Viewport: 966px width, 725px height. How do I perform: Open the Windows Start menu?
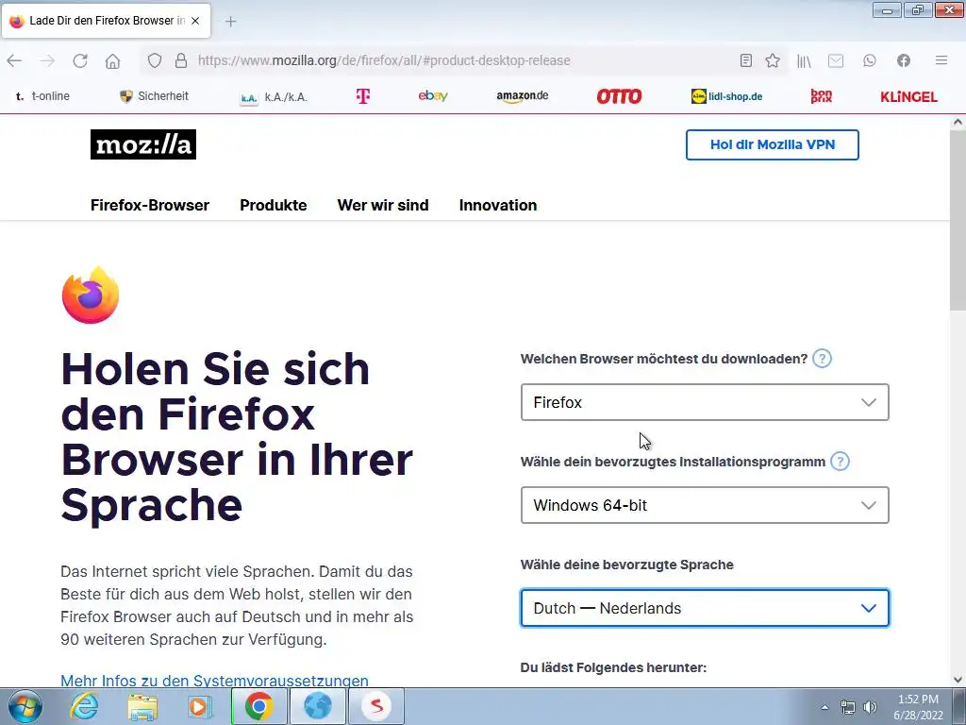(25, 706)
